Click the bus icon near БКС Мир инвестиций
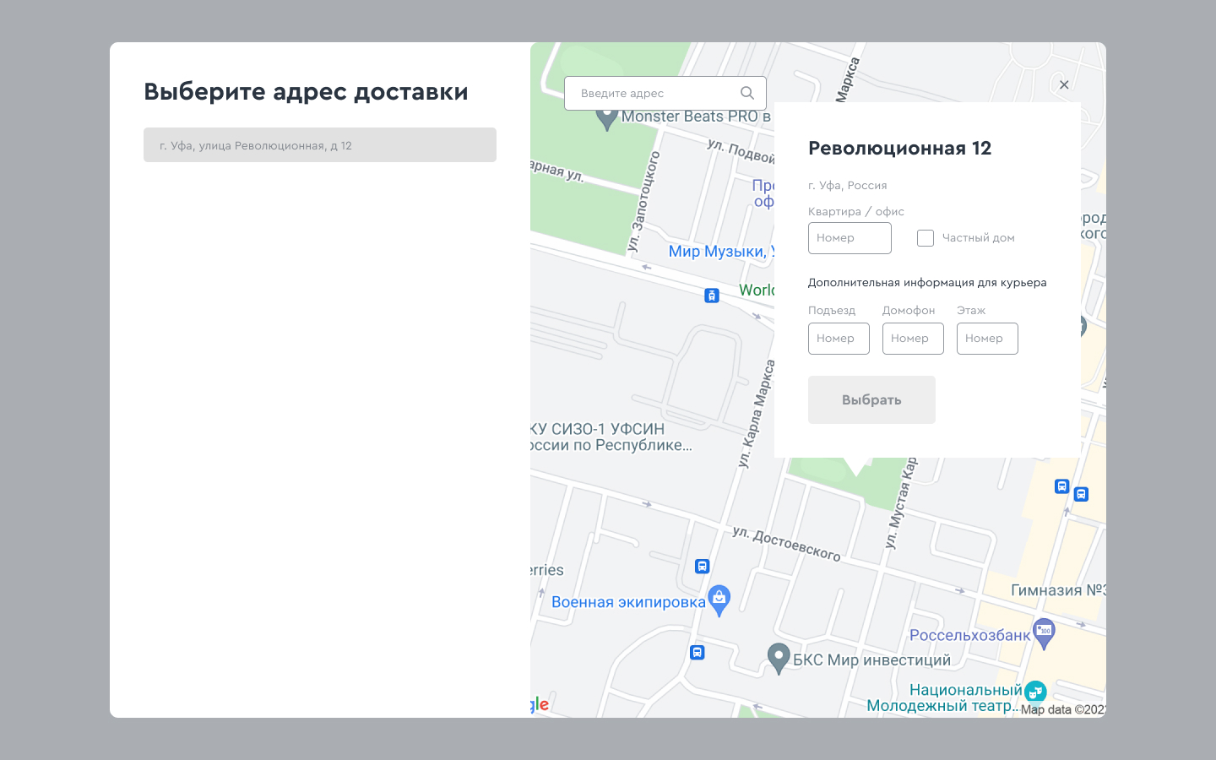The image size is (1216, 760). [697, 652]
